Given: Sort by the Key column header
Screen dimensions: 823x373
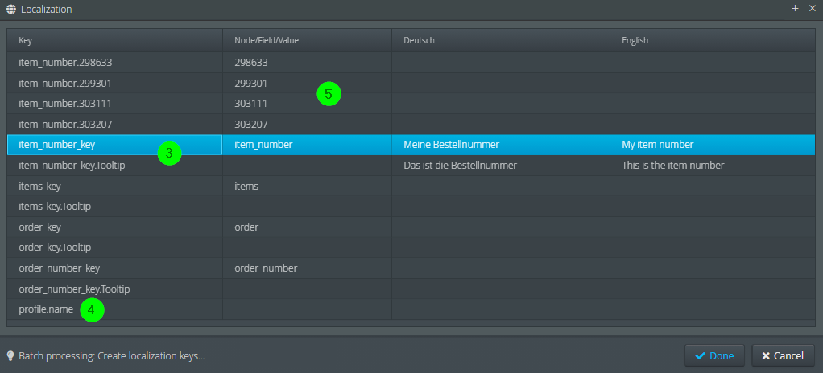Looking at the screenshot, I should 114,40.
